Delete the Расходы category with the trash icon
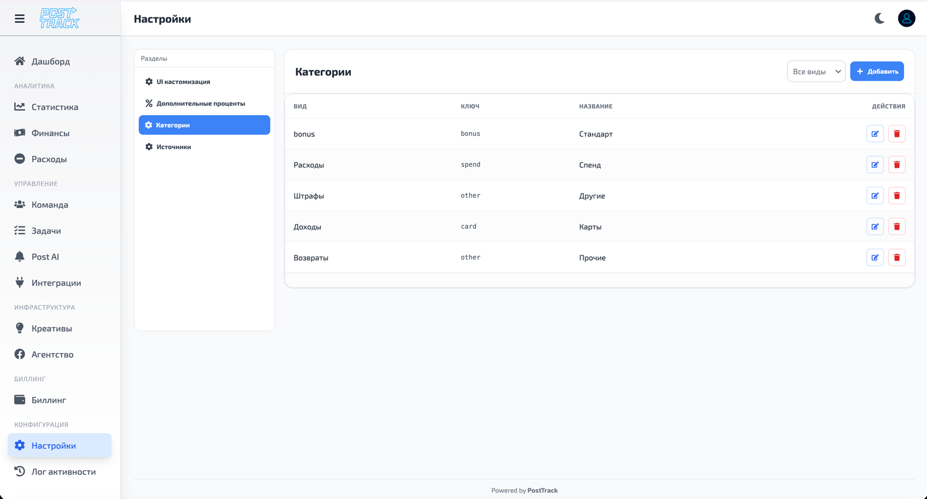927x499 pixels. pos(897,165)
